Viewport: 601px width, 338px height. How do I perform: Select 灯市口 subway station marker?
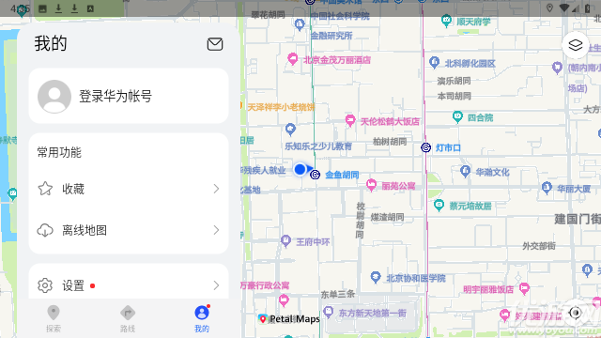pyautogui.click(x=425, y=147)
